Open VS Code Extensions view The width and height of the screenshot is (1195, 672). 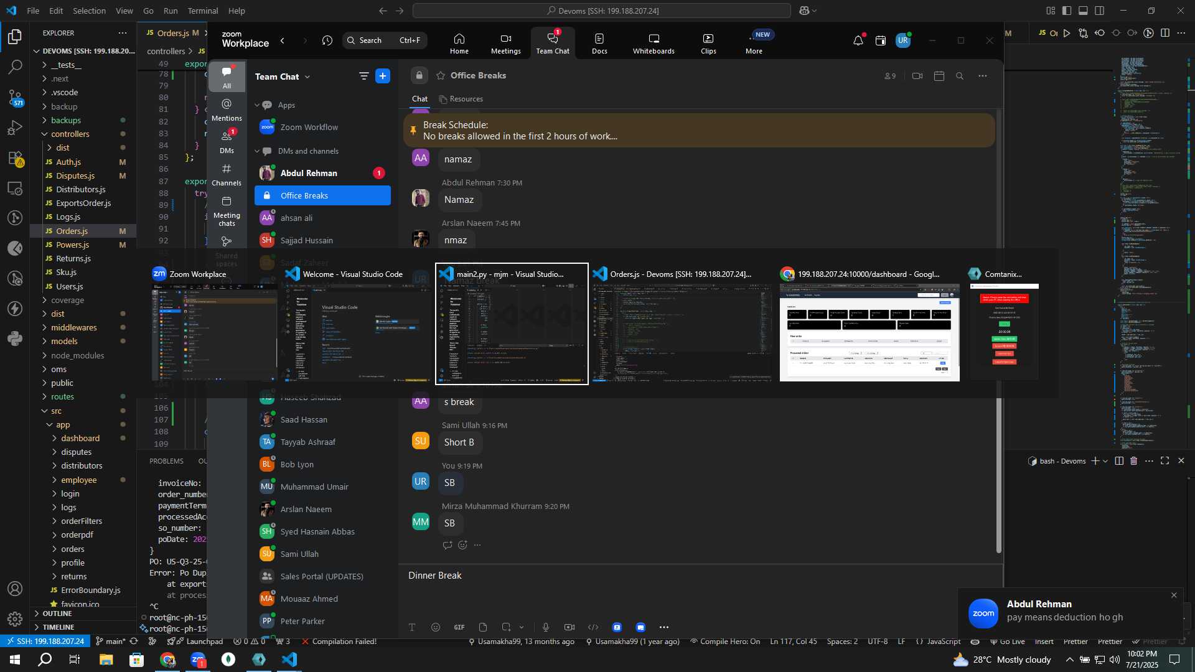pyautogui.click(x=15, y=157)
